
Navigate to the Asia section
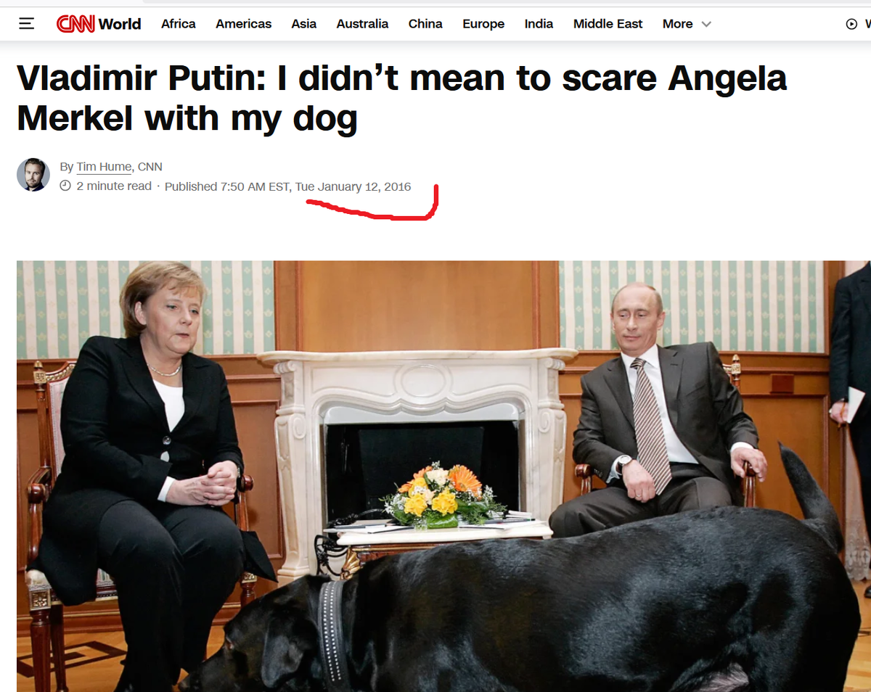(304, 24)
